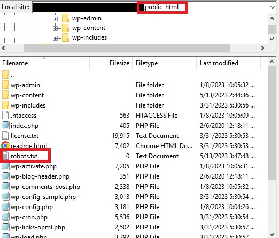Select the wp-comments-post.php filename
The image size is (279, 238).
pyautogui.click(x=45, y=187)
